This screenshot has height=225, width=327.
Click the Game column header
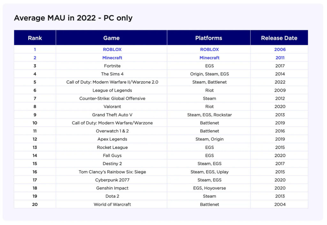point(111,38)
